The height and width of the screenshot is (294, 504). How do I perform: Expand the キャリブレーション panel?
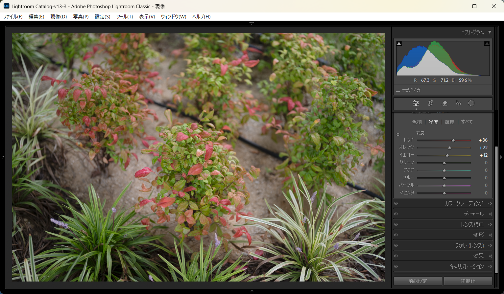490,266
